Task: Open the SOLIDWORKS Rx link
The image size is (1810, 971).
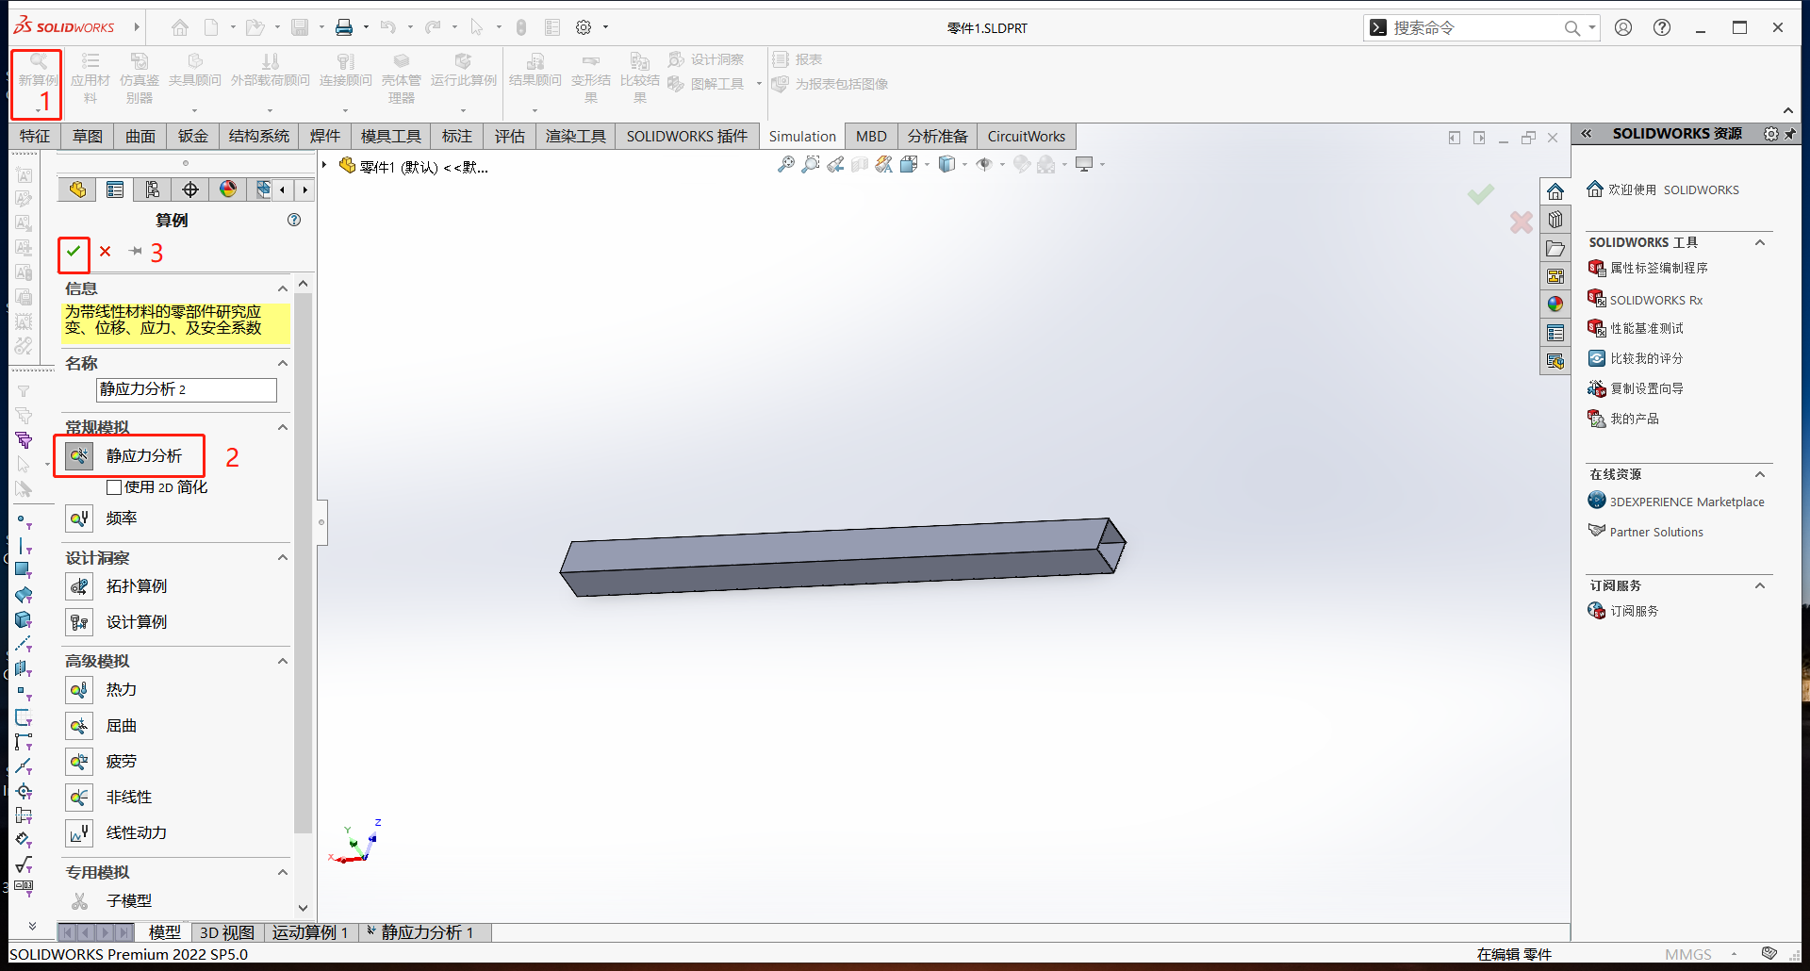Action: pyautogui.click(x=1655, y=300)
